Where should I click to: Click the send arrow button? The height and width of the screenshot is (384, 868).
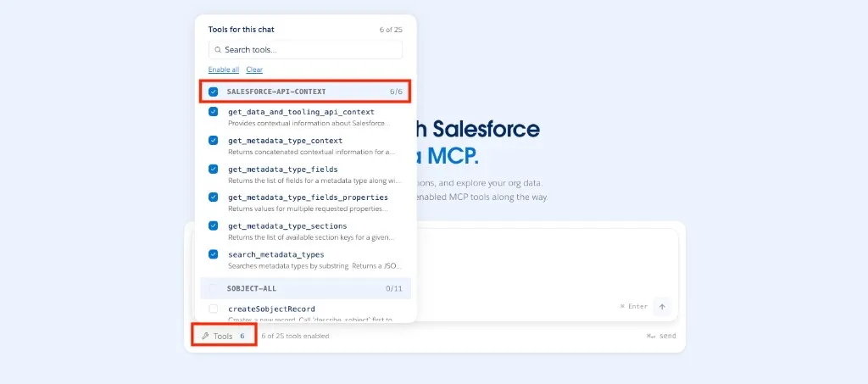(x=662, y=307)
